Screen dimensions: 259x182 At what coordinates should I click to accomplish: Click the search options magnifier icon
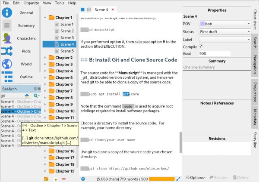36,96
